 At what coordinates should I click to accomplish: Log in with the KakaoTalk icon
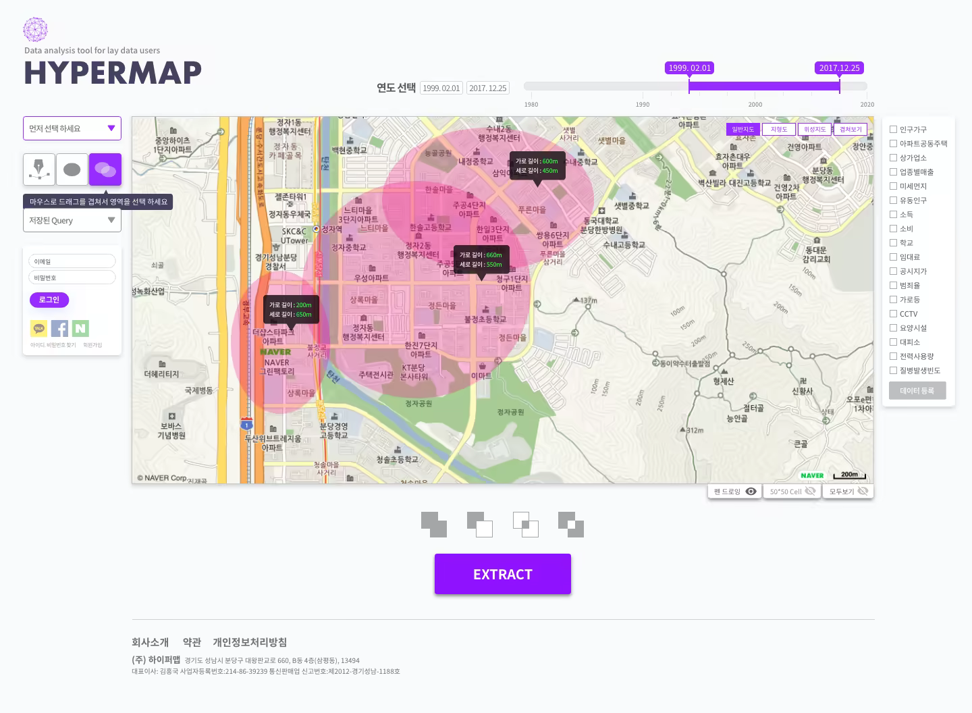point(38,328)
